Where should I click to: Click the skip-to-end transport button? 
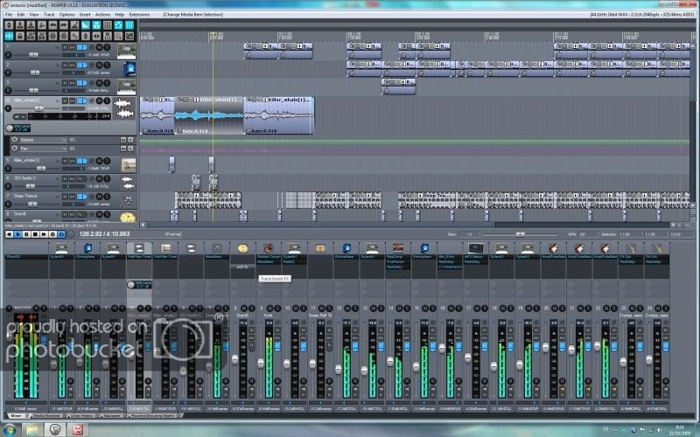pos(44,234)
